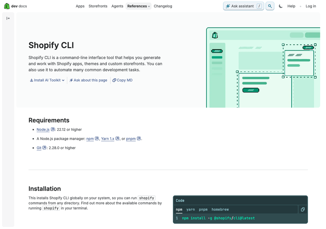Click the Requirements heading
This screenshot has height=229, width=326.
49,120
